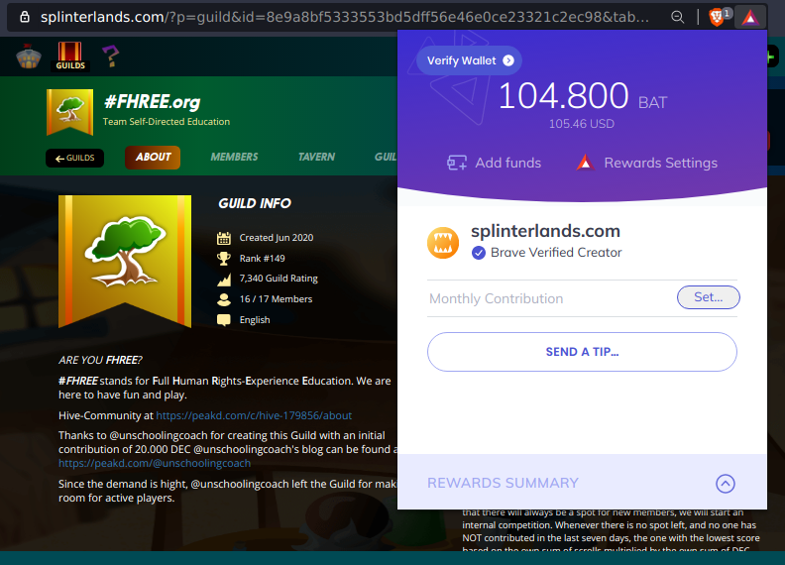This screenshot has height=565, width=785.
Task: Switch to the Tavern tab
Action: pyautogui.click(x=316, y=158)
